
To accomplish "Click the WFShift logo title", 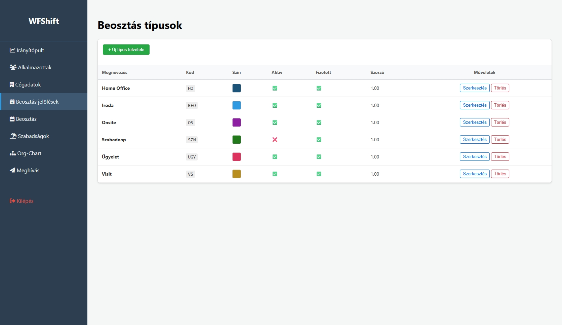I will tap(44, 21).
